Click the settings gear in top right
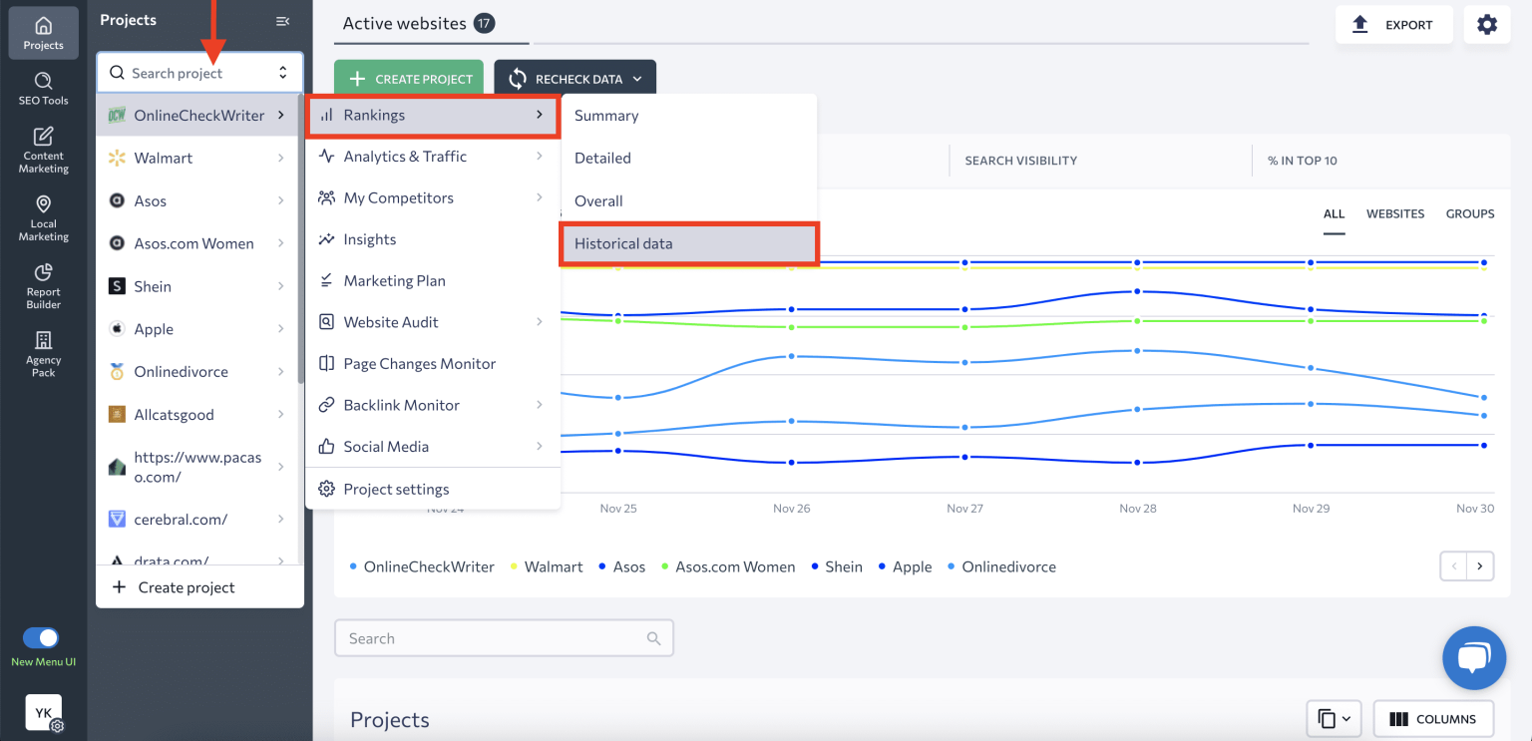Screen dimensions: 1532x741 (x=1487, y=23)
